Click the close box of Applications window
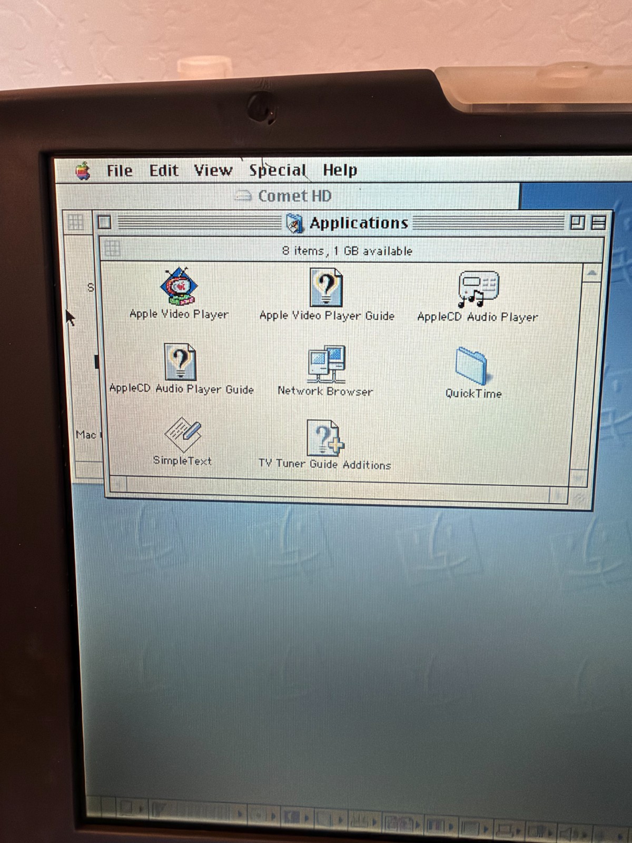This screenshot has height=843, width=632. (x=105, y=222)
